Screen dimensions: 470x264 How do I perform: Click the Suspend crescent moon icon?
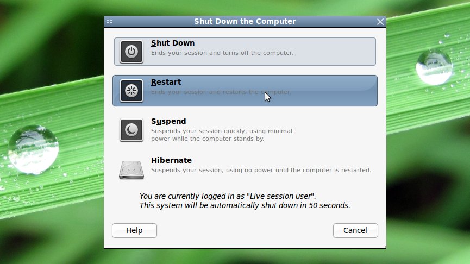(131, 130)
